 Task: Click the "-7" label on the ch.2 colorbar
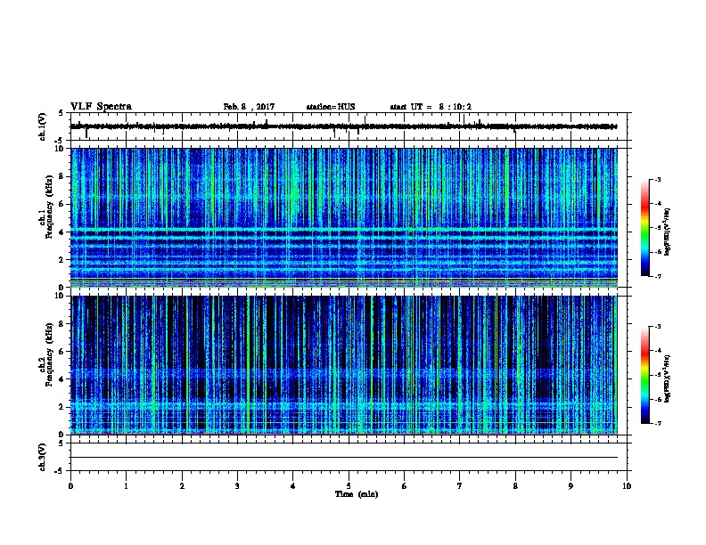658,424
